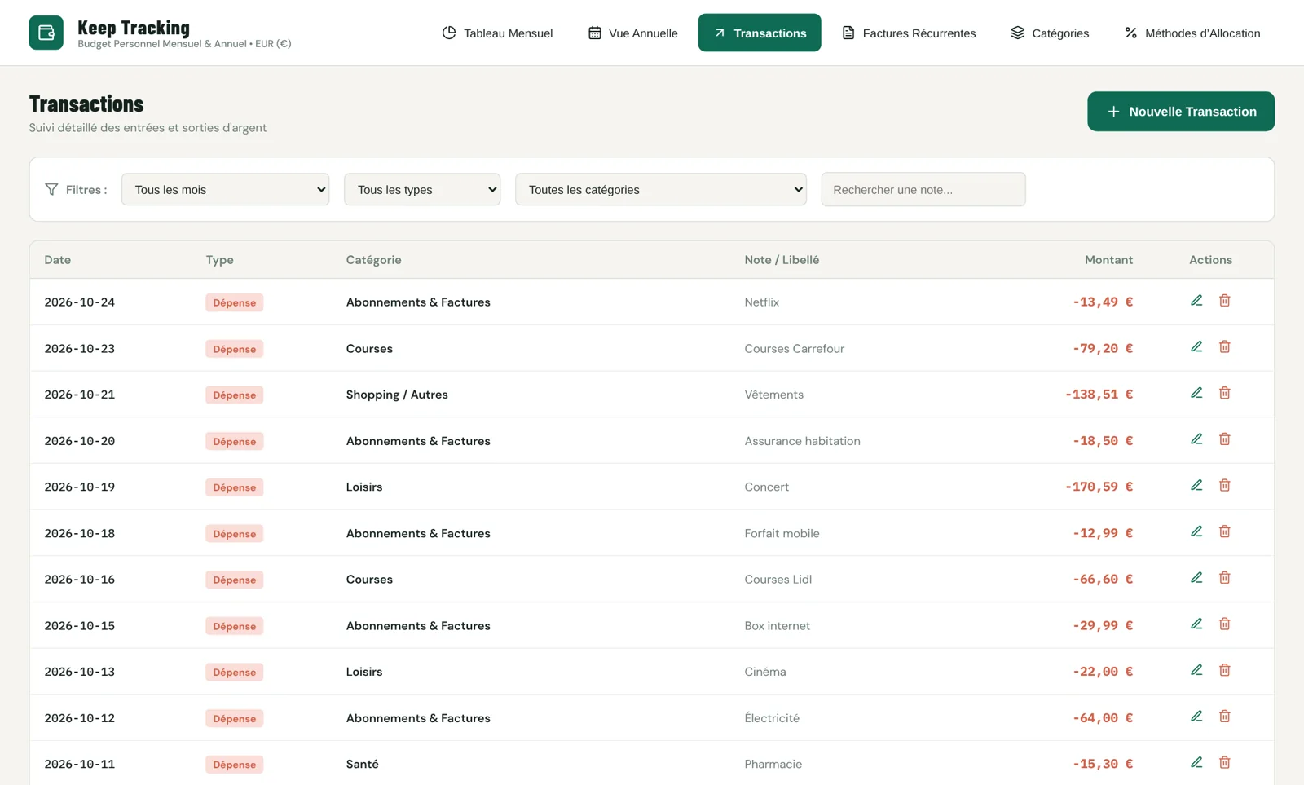Delete the Box internet transaction
Screen dimensions: 1304x785
[x=1224, y=624]
